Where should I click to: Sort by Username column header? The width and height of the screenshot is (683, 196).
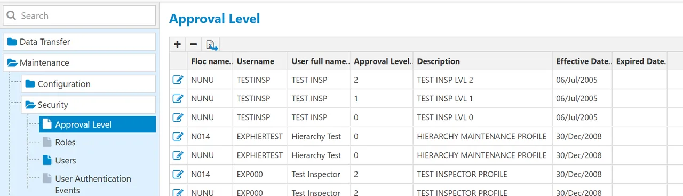pos(260,61)
